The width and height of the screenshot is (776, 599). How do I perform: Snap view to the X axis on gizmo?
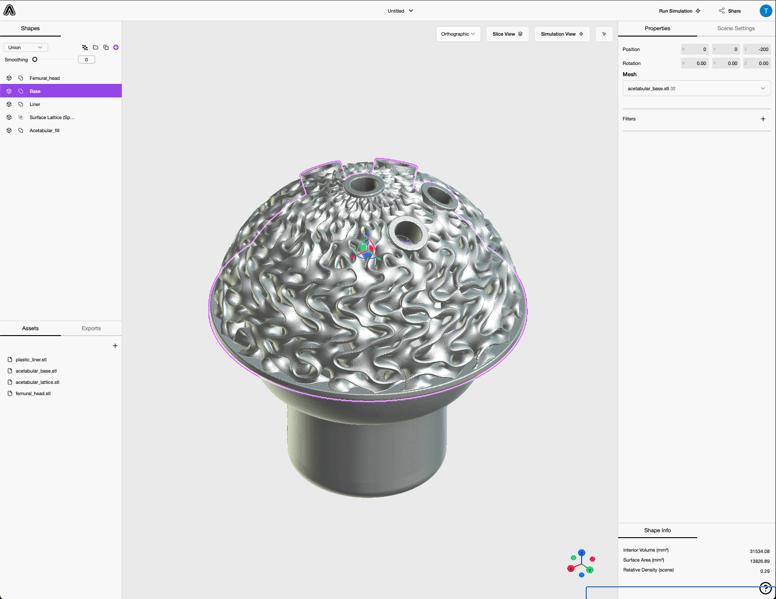tap(571, 569)
